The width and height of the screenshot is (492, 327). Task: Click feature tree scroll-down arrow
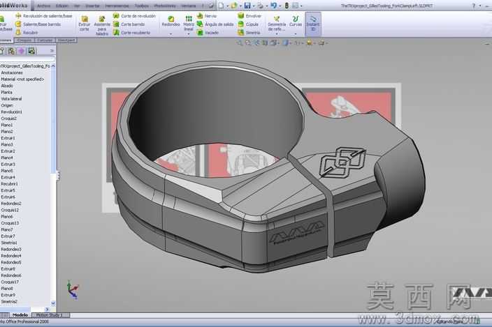pos(53,303)
